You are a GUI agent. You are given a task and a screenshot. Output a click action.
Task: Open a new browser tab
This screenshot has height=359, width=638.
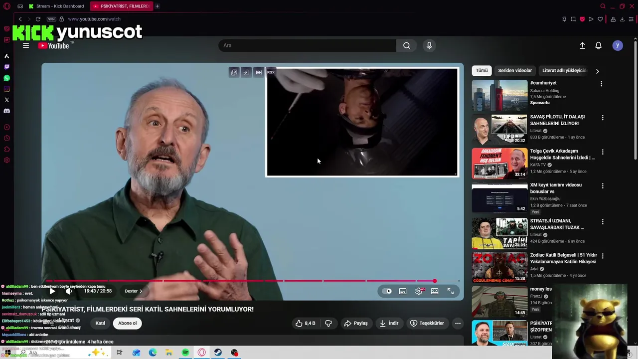click(x=157, y=6)
